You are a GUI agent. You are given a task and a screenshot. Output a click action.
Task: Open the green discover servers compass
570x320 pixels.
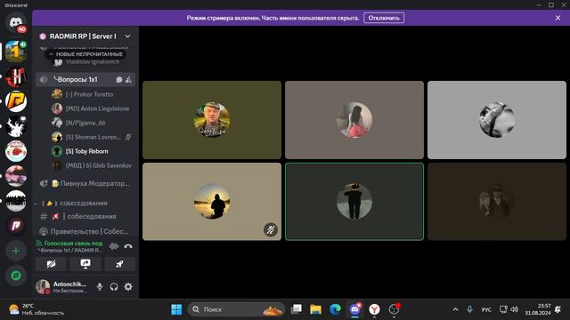click(16, 276)
